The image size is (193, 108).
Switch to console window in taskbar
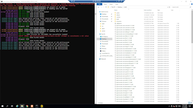37,106
